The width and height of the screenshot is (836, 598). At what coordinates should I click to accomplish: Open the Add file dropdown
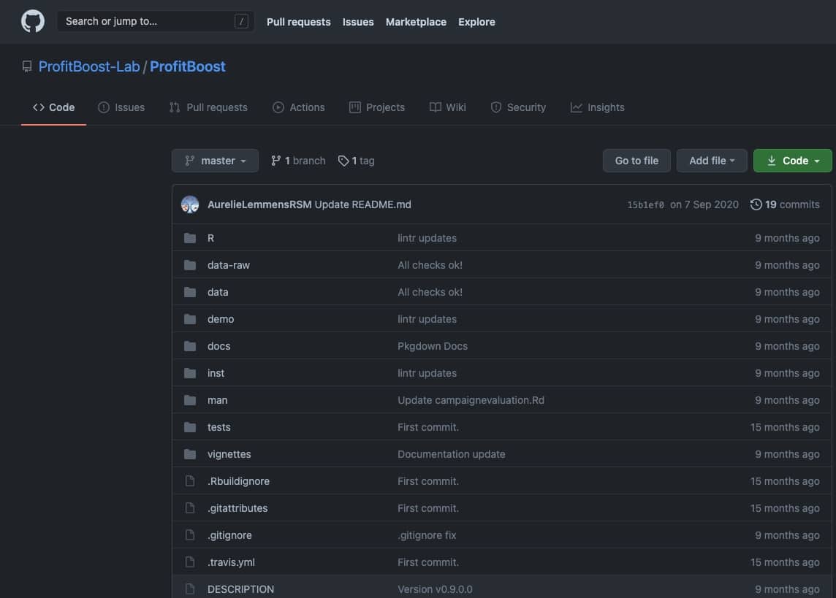711,161
